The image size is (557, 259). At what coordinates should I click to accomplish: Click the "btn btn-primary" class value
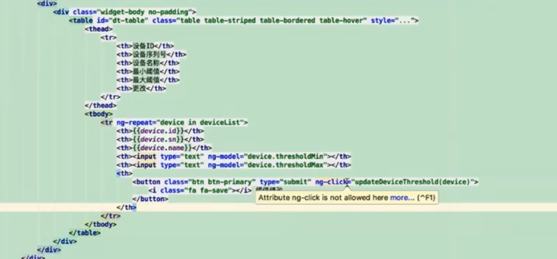222,182
